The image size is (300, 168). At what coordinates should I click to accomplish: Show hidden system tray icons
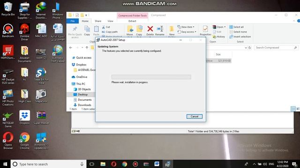coord(254,164)
